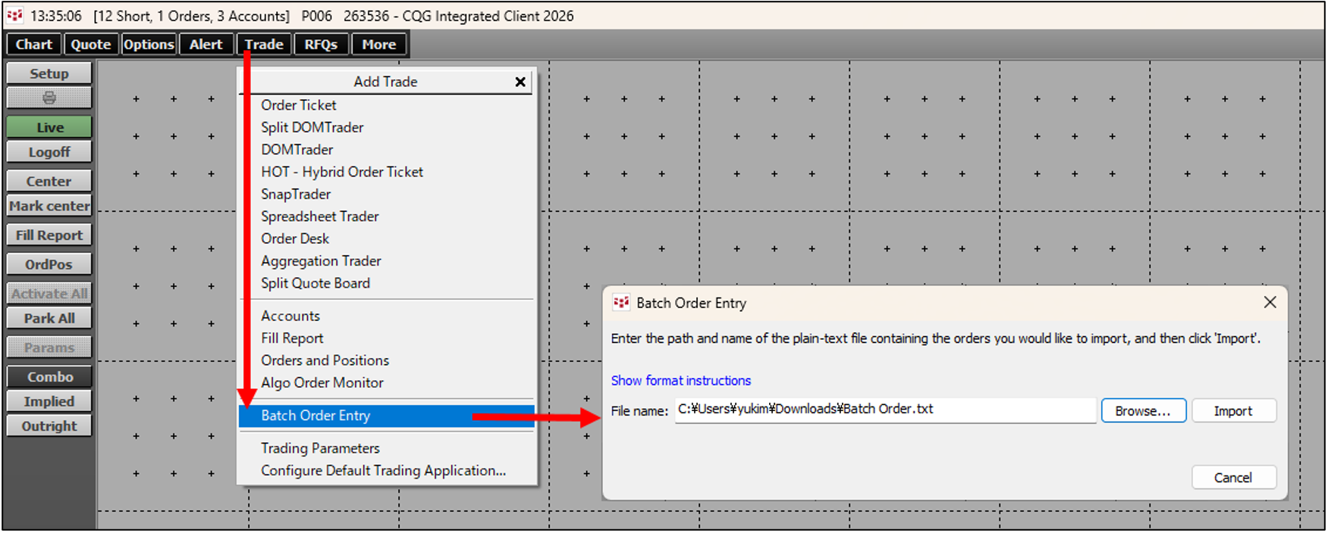
Task: Close the Batch Order Entry dialog
Action: tap(1270, 302)
